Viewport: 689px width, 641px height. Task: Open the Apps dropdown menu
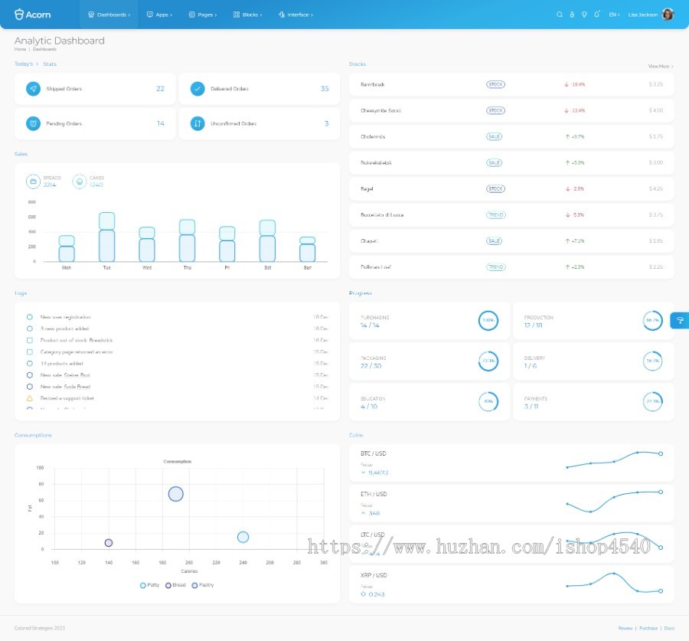tap(159, 15)
